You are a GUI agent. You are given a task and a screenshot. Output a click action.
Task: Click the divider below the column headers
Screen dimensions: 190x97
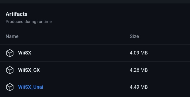tap(95, 44)
